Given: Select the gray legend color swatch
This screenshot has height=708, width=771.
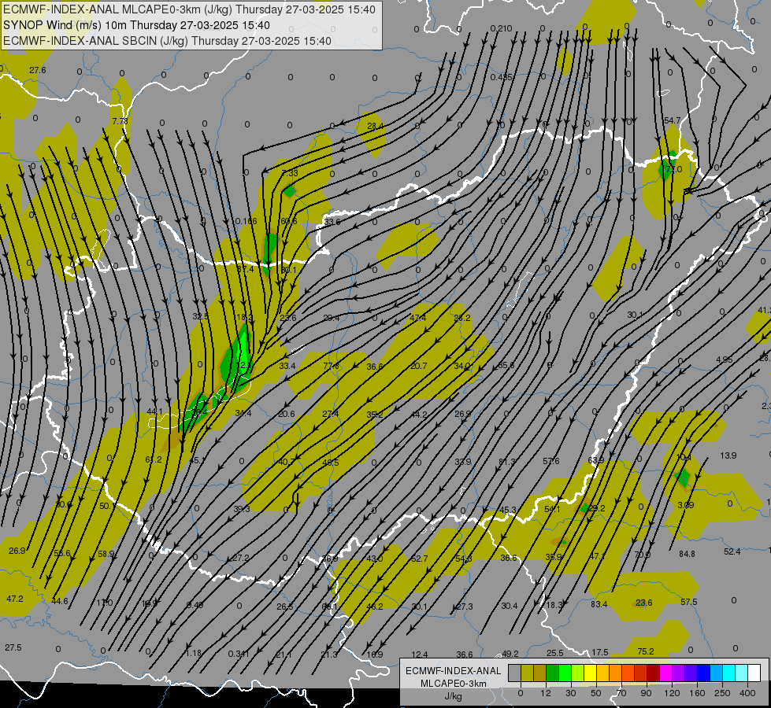Looking at the screenshot, I should (x=514, y=673).
